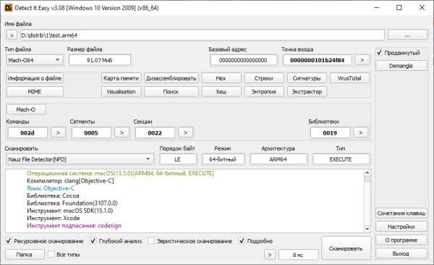Select the Операционная система macOS result line
Screen dimensions: 434x265
pos(120,173)
